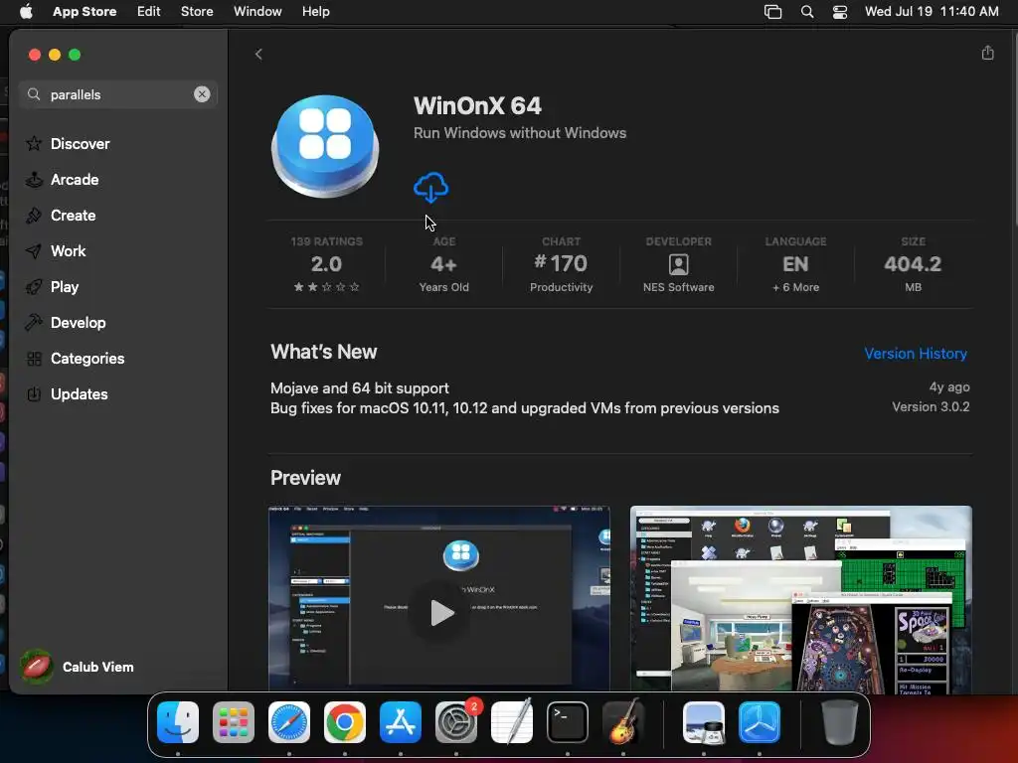Click the date and time in menu bar
This screenshot has height=763, width=1018.
(x=932, y=11)
